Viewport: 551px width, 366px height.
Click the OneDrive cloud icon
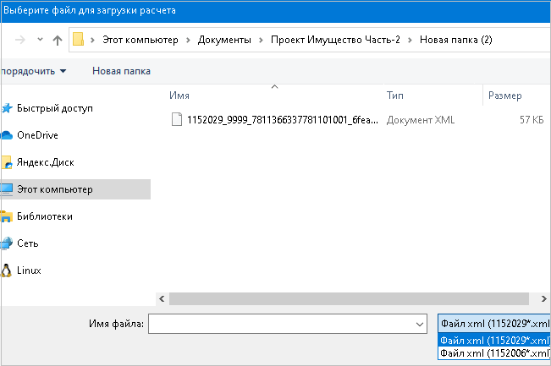click(8, 135)
